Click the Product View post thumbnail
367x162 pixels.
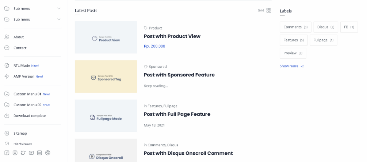106,37
